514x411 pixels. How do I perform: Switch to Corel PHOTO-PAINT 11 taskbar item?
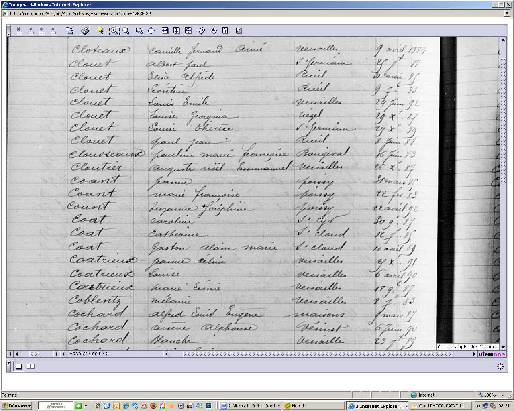[441, 406]
